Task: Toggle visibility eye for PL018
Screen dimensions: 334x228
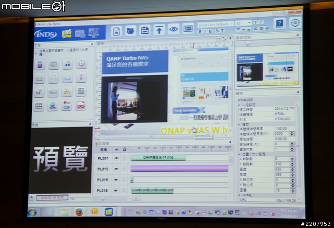Action: pos(115,191)
